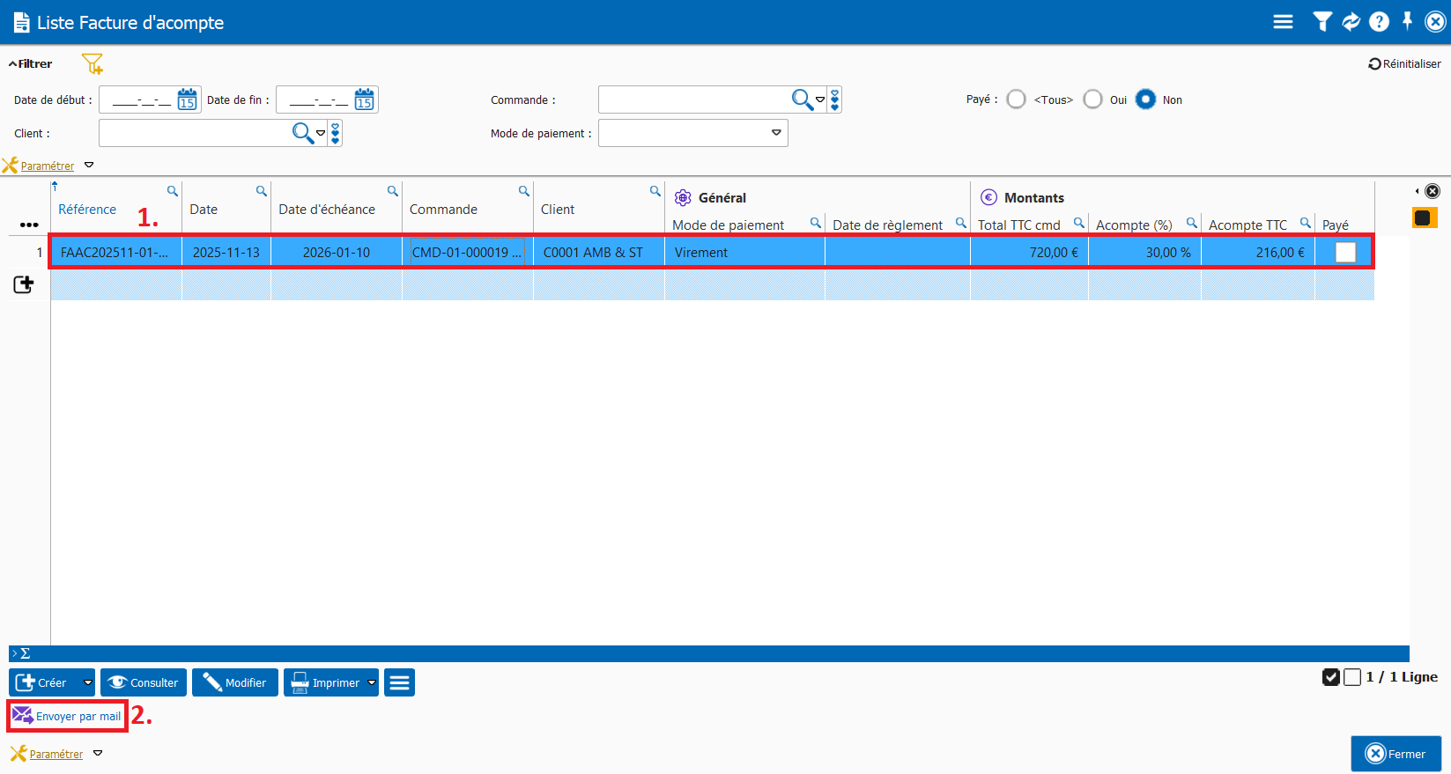Viewport: 1451px width, 774px height.
Task: Open the help question mark icon
Action: tap(1379, 22)
